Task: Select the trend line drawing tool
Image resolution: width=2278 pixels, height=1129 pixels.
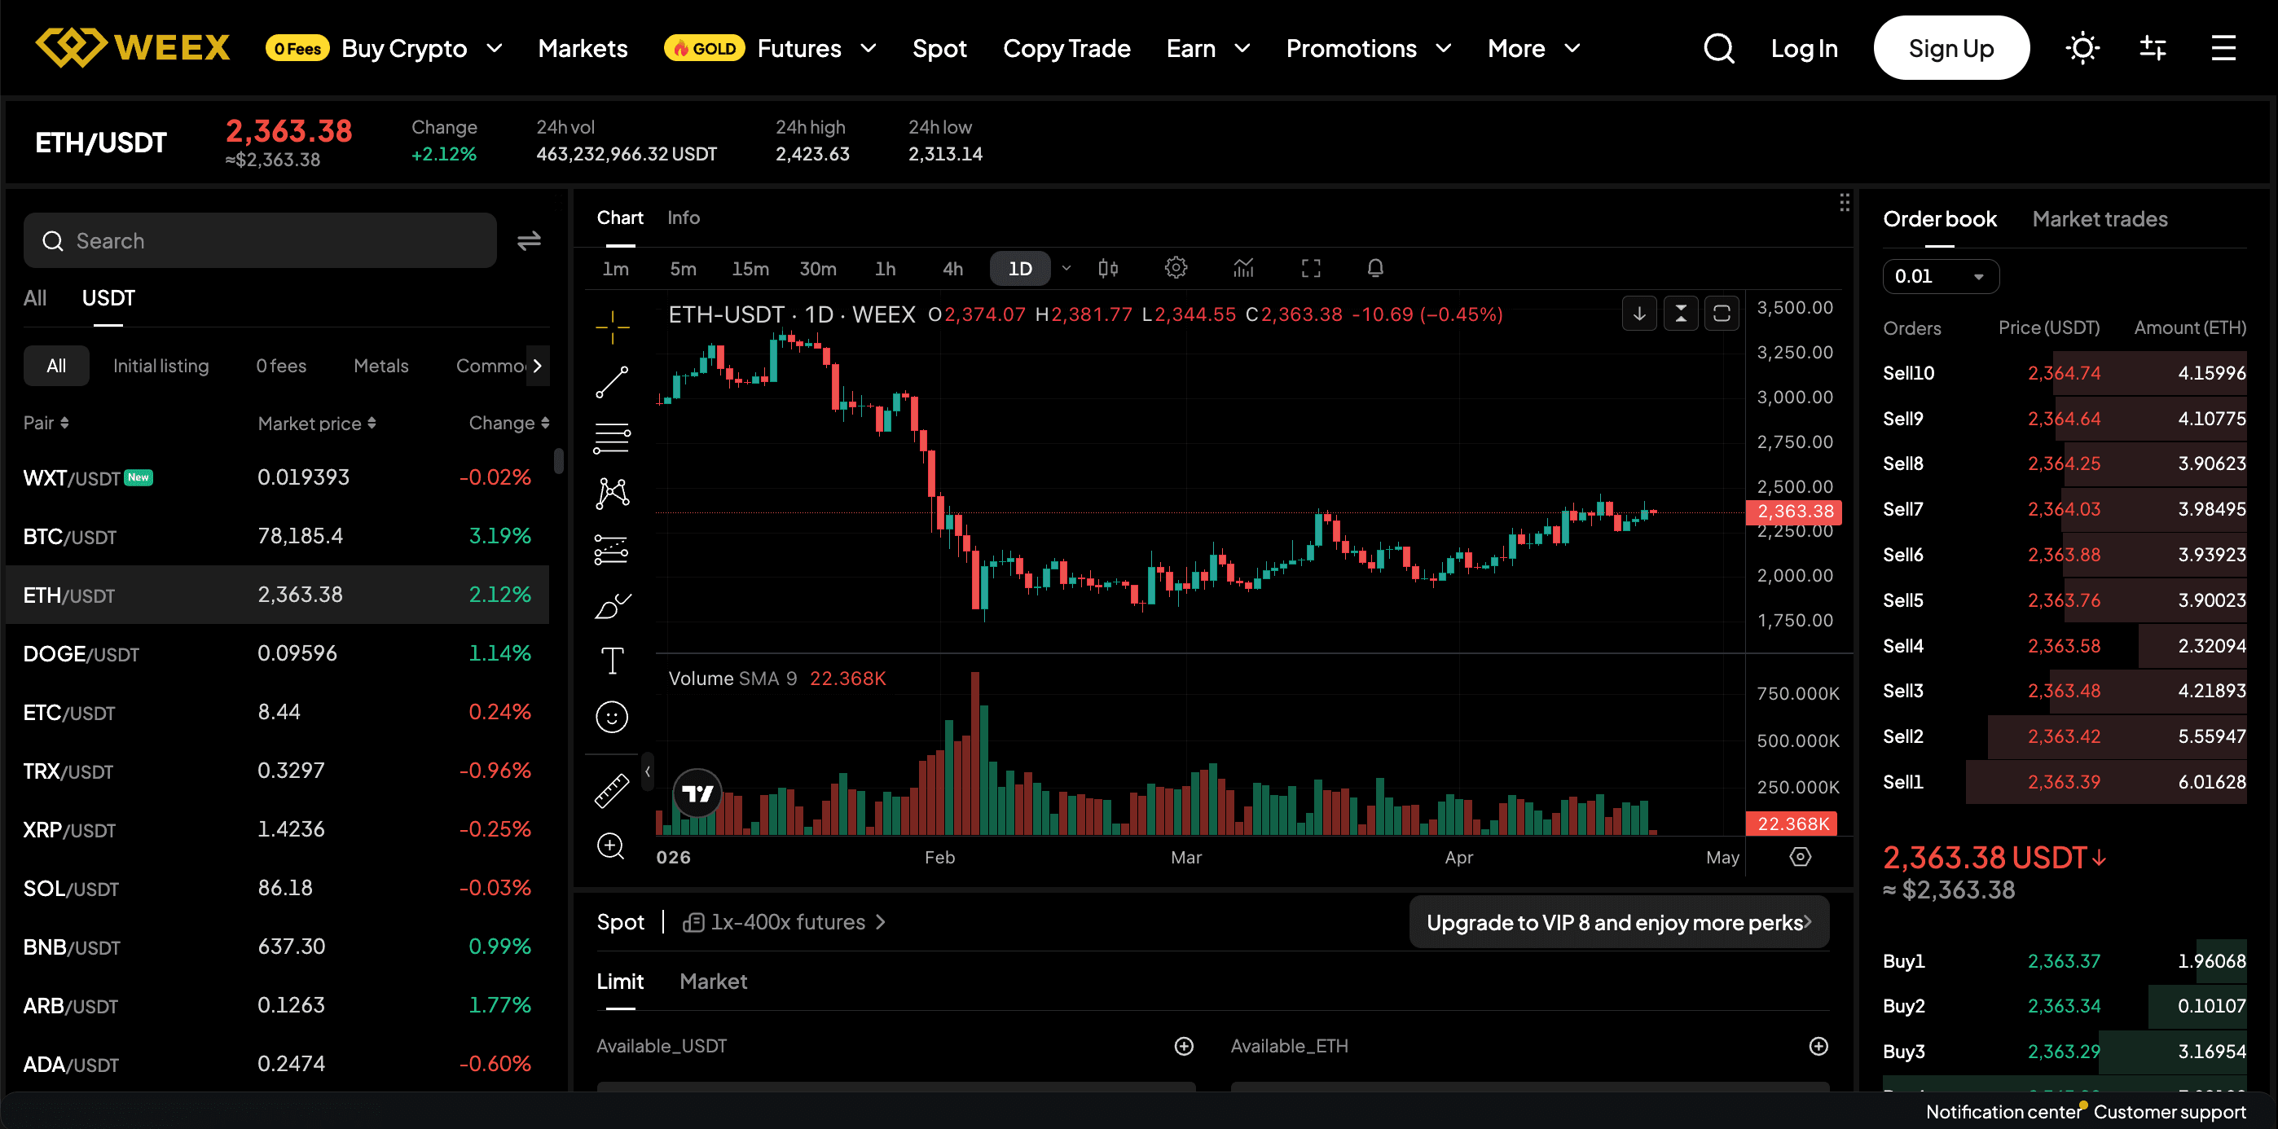Action: tap(612, 383)
